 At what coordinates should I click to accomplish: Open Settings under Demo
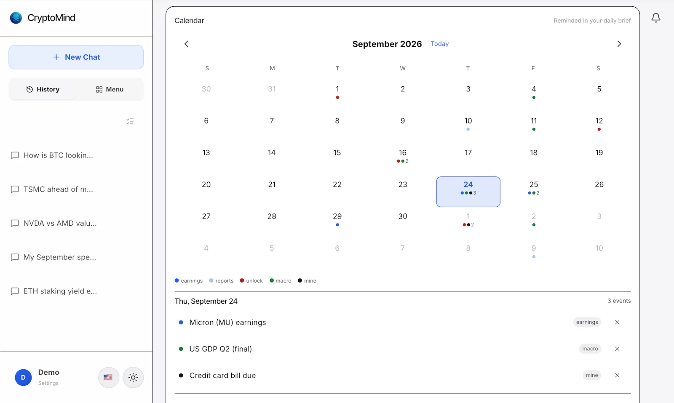coord(48,383)
